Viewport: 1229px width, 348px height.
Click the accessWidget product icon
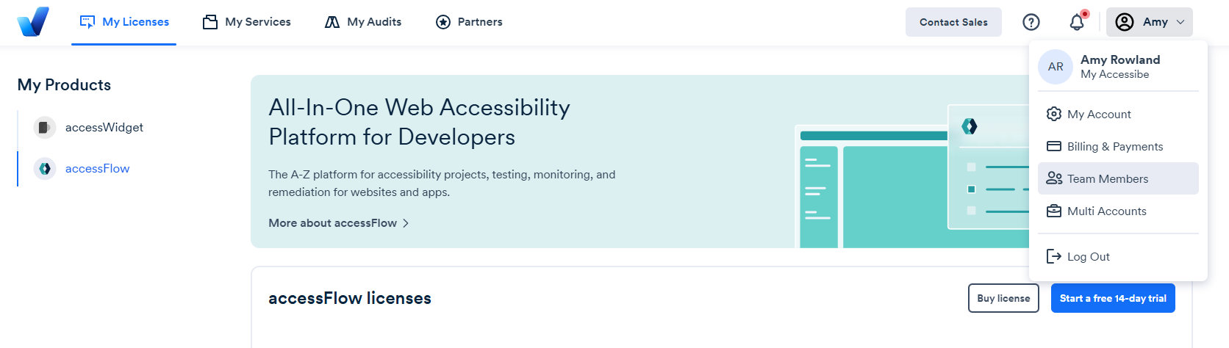(45, 128)
